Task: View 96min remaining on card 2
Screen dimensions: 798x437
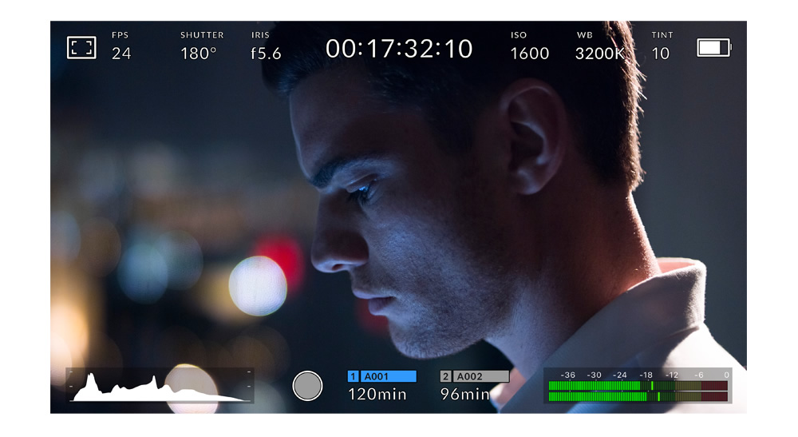Action: click(x=464, y=394)
